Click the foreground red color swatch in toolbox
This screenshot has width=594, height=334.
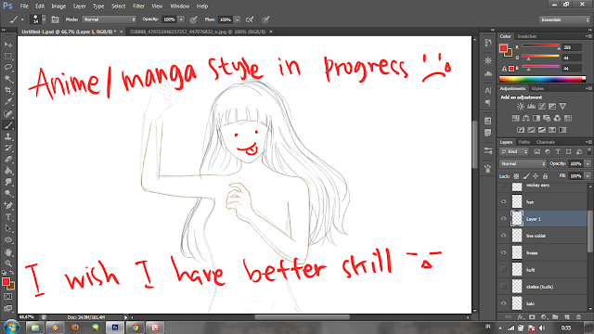(6, 282)
